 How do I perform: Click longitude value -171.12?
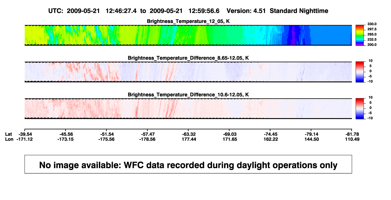[x=25, y=139]
